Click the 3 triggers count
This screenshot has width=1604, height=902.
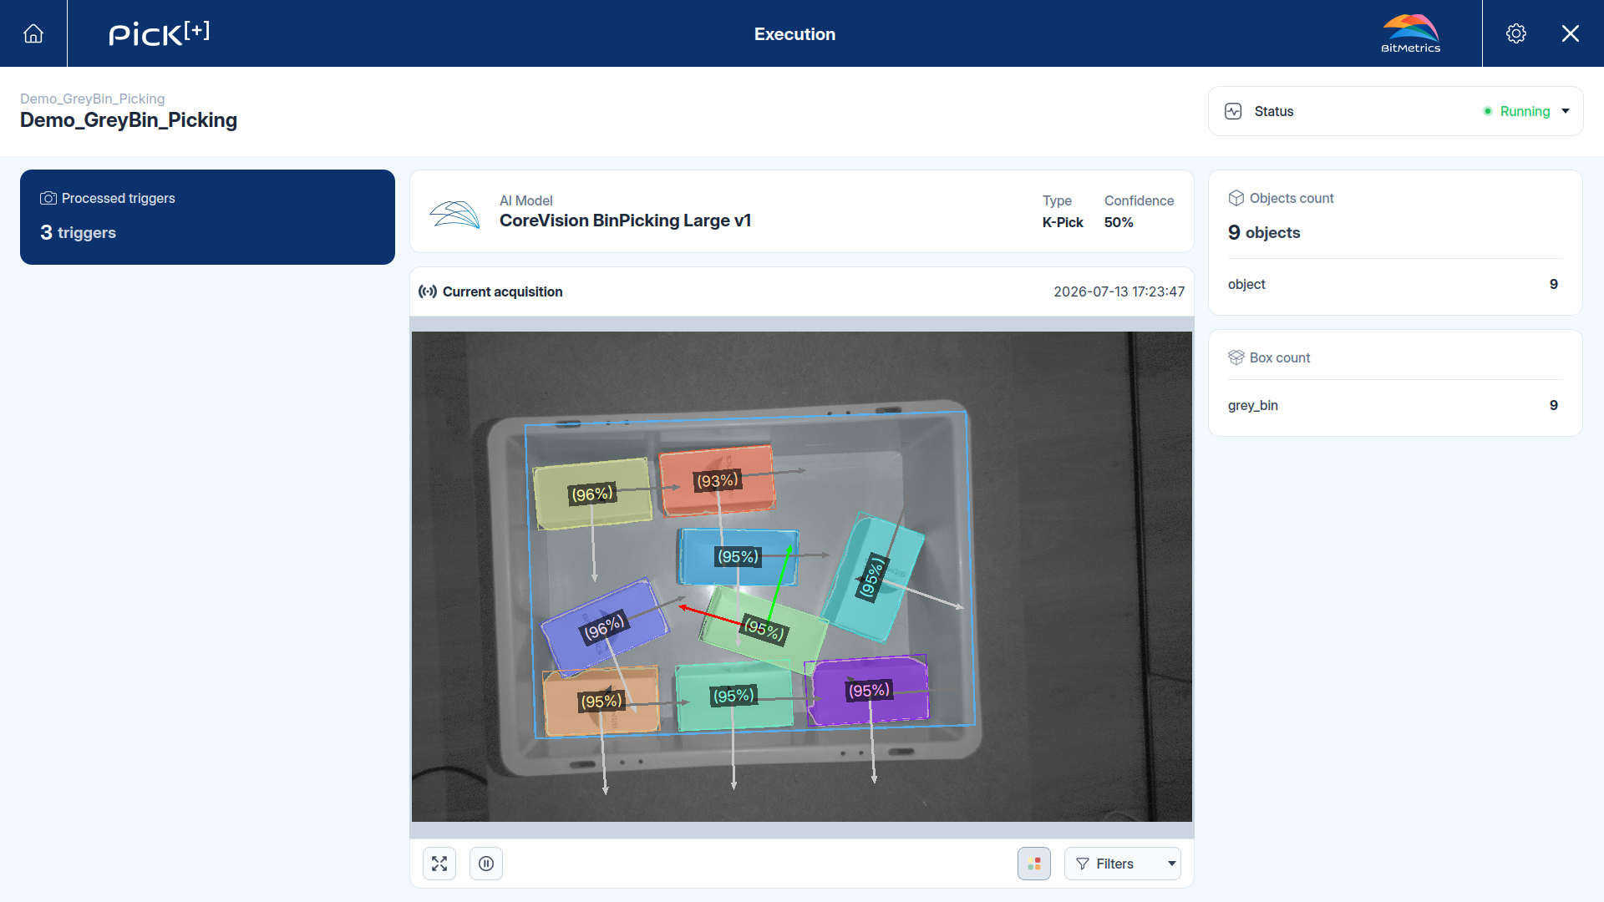pos(78,232)
